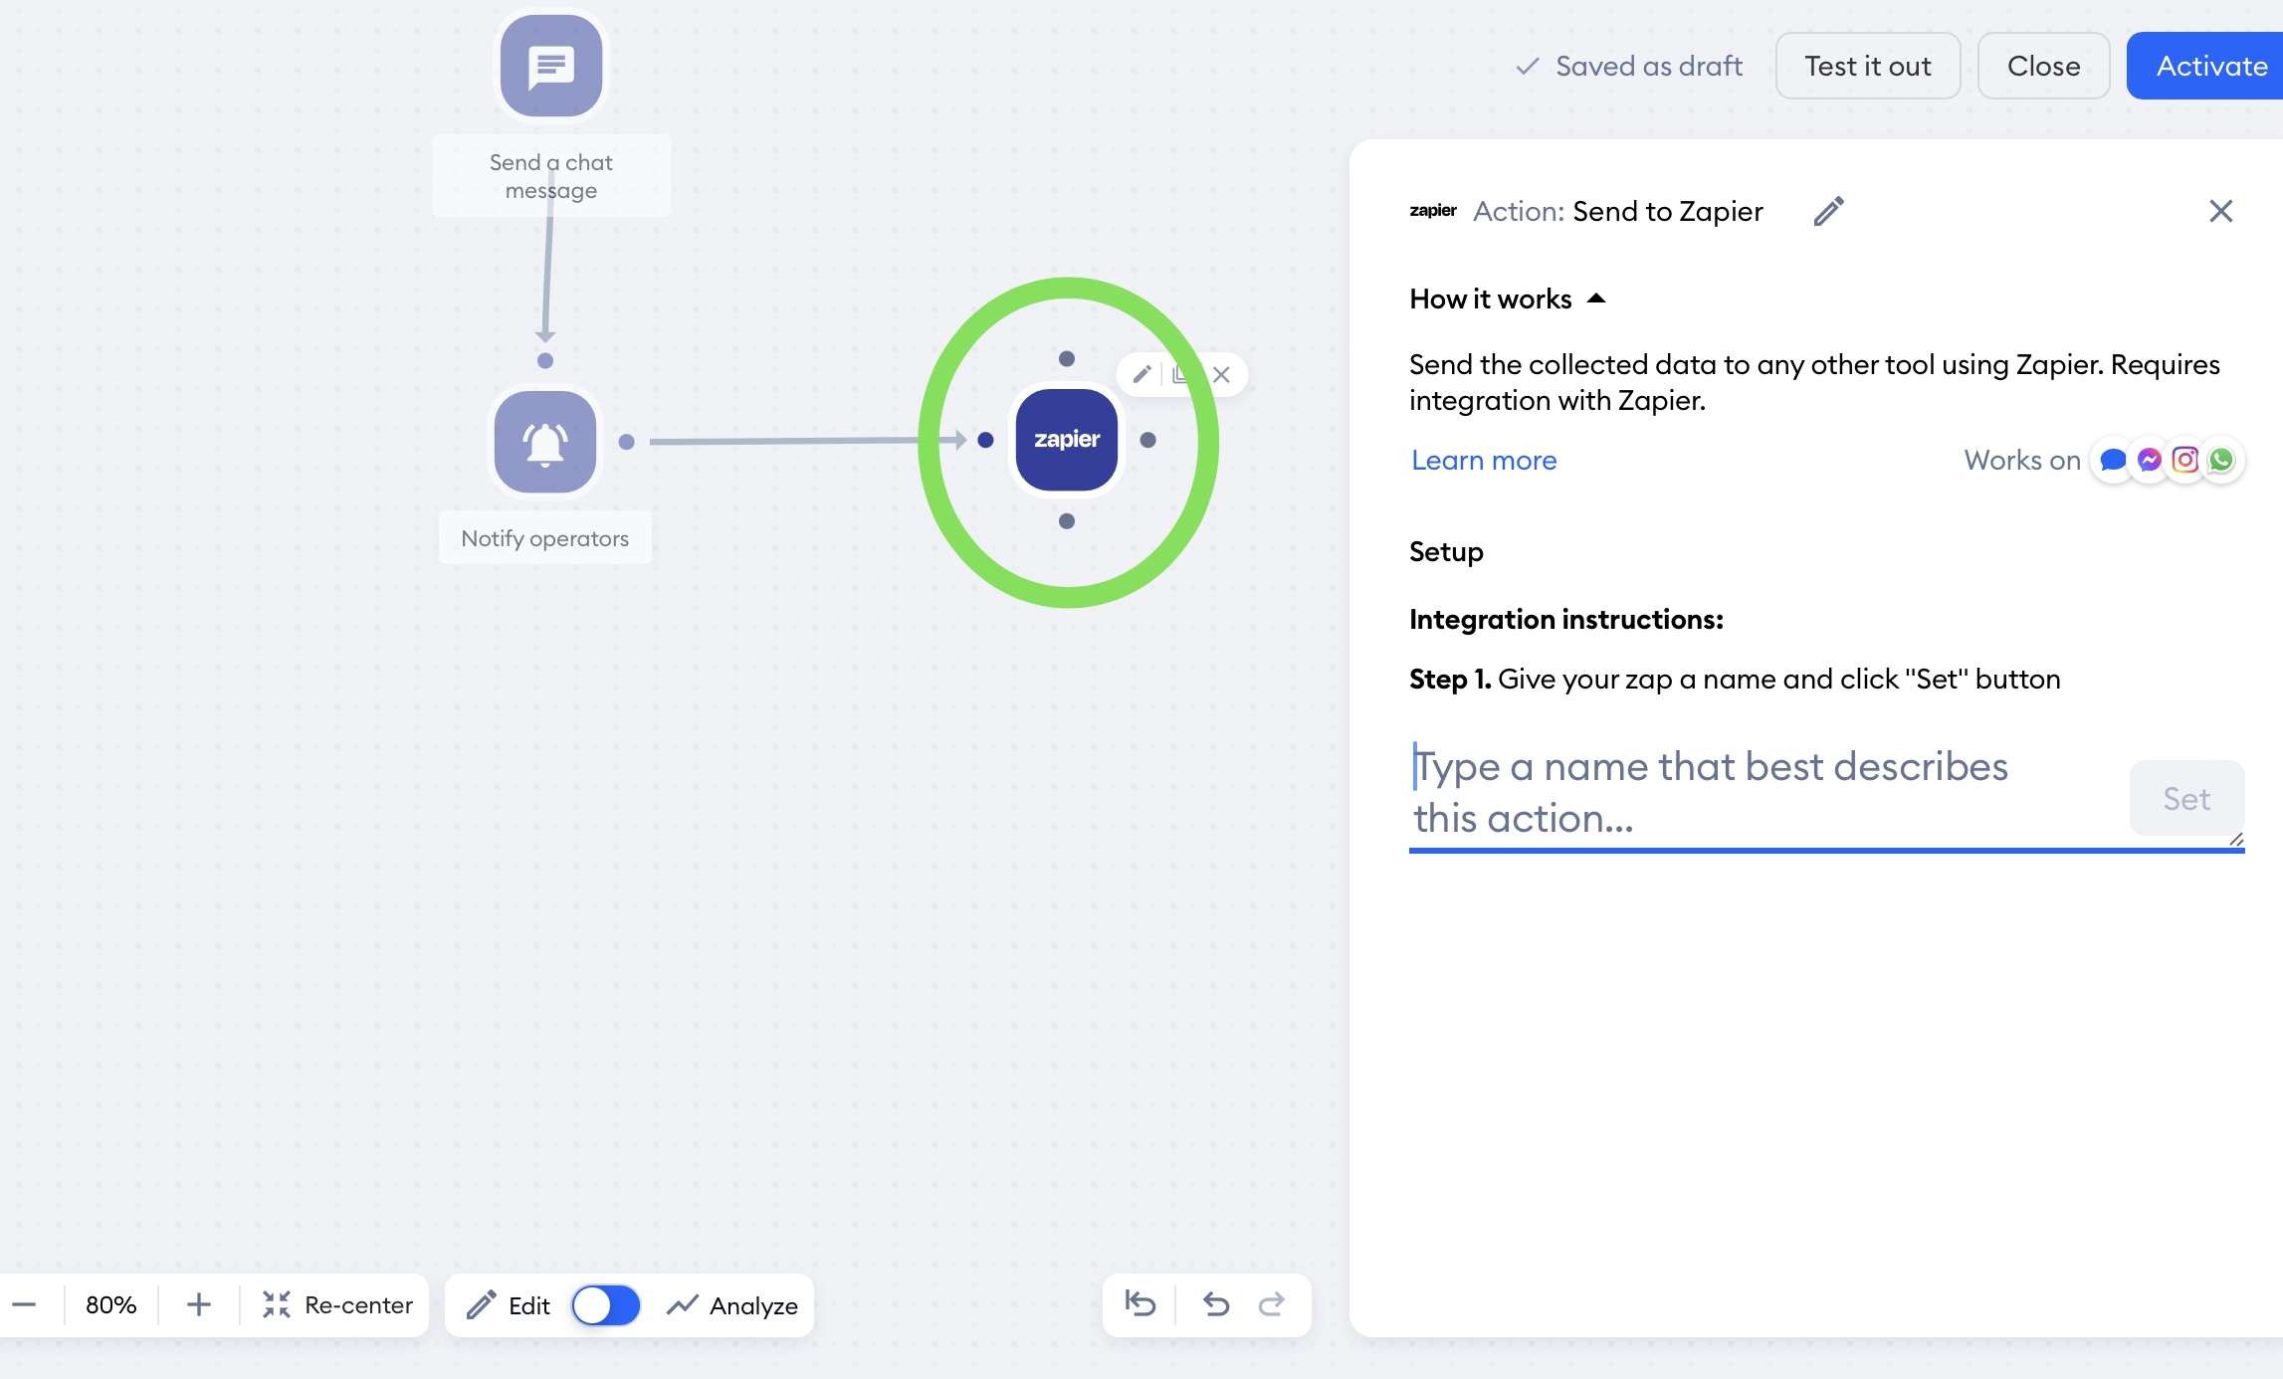Redo the last change
2283x1379 pixels.
click(1272, 1304)
